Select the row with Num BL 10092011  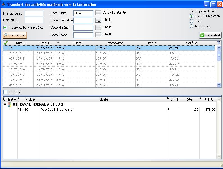pos(109,64)
